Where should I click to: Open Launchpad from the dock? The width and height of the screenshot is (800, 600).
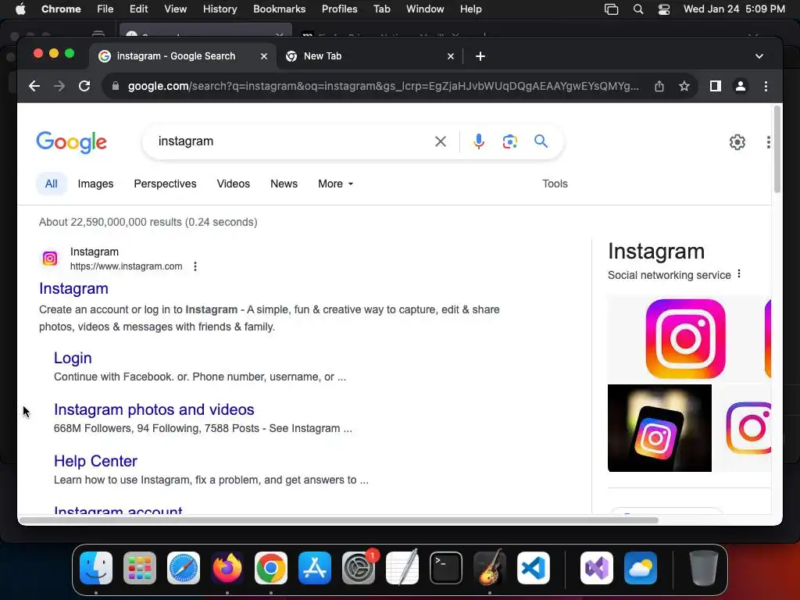(x=140, y=568)
